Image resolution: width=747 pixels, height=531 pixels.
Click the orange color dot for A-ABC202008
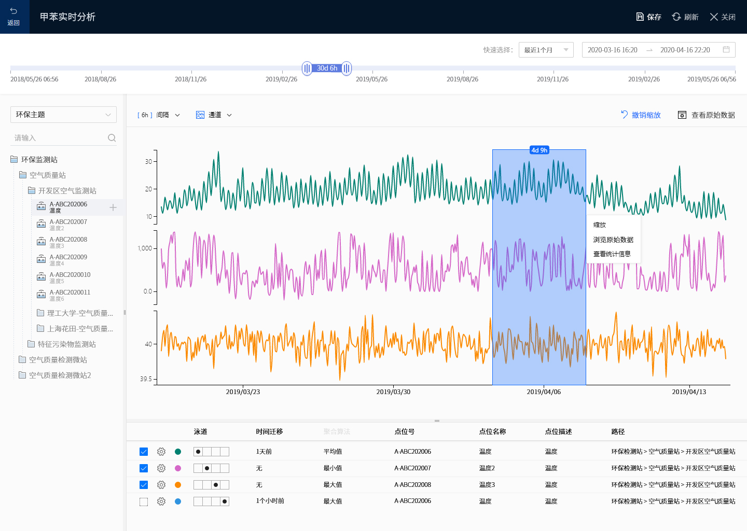click(178, 485)
